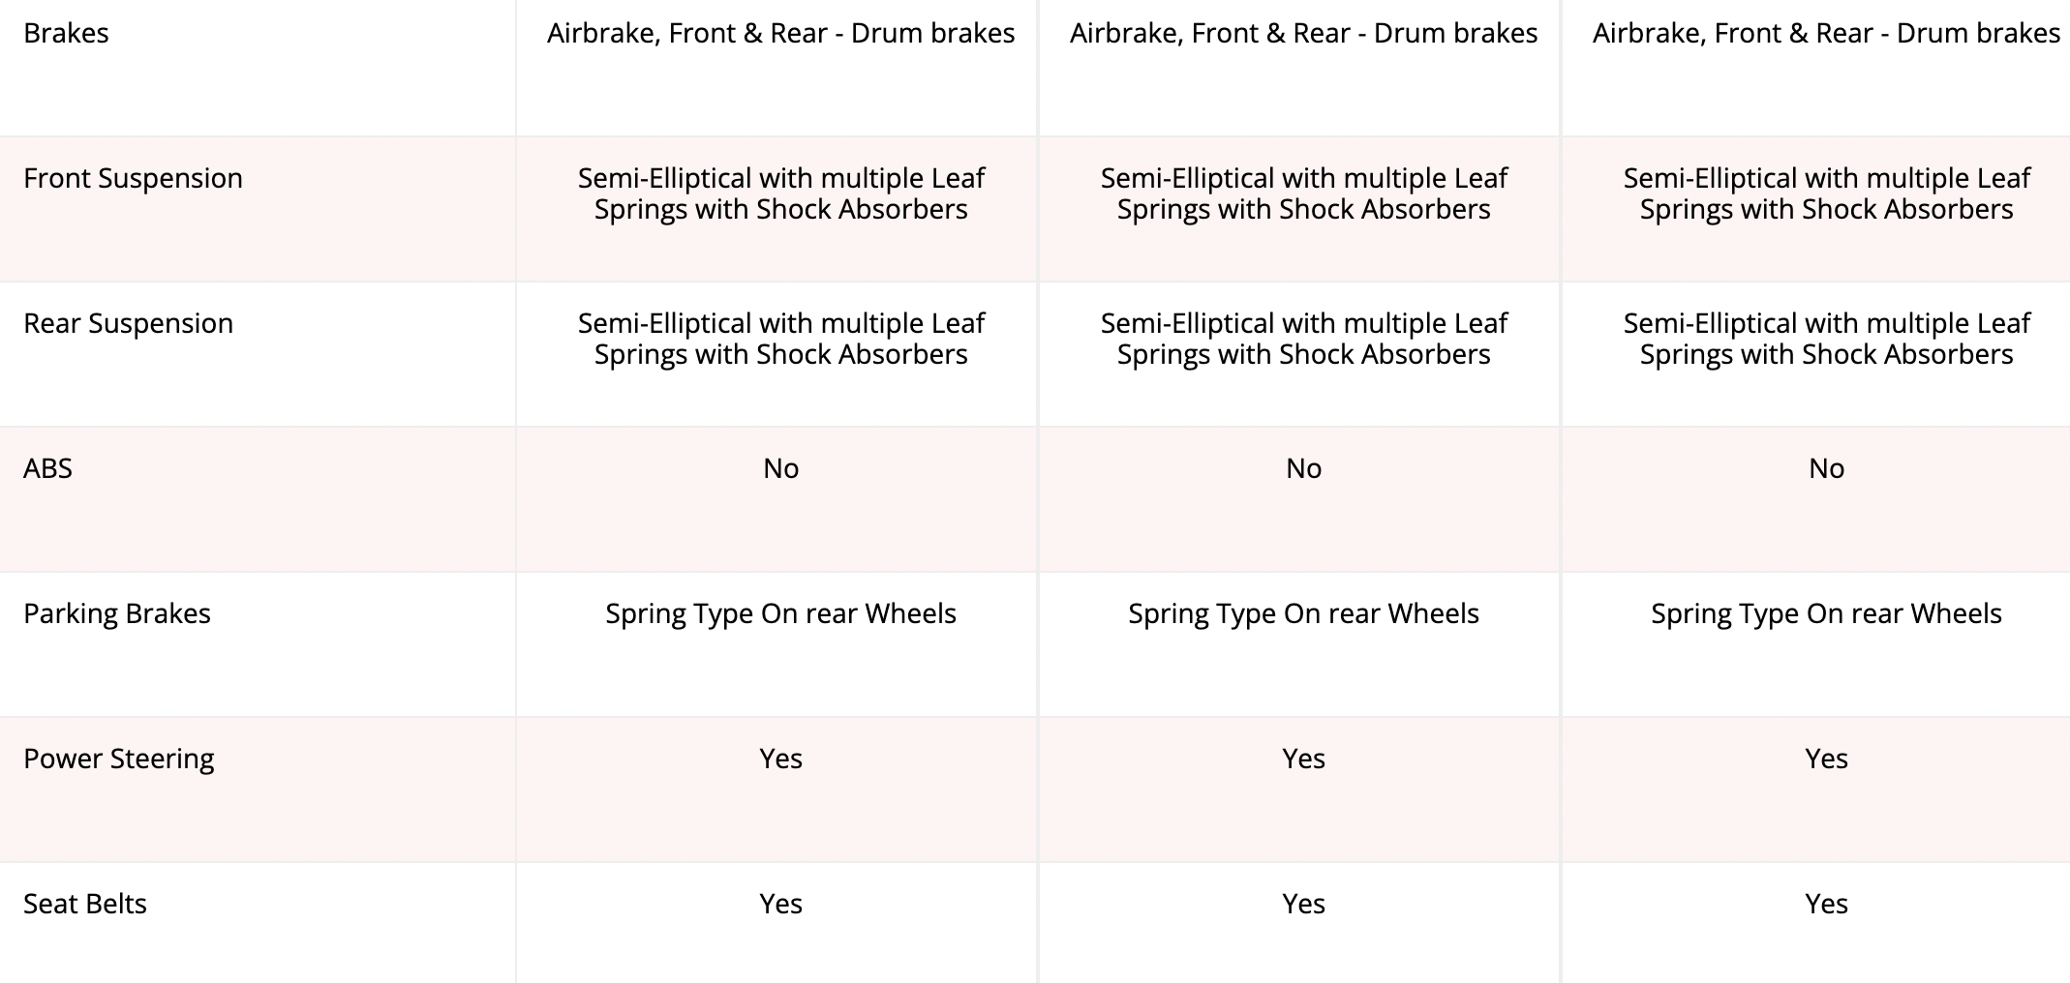Select third column Front Suspension value
This screenshot has height=983, width=2070.
point(1826,194)
